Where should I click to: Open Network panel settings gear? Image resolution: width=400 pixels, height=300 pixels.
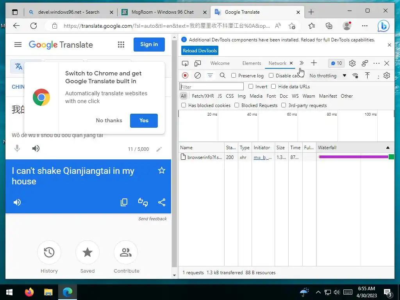coord(387,75)
